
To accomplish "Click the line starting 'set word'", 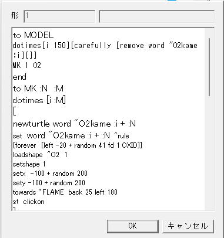I will (x=71, y=135).
